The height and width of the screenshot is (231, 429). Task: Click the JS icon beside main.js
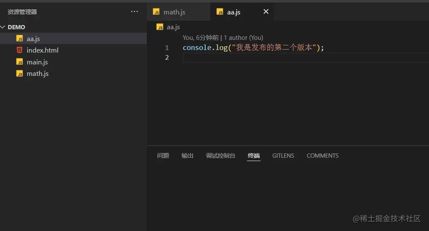(x=20, y=62)
